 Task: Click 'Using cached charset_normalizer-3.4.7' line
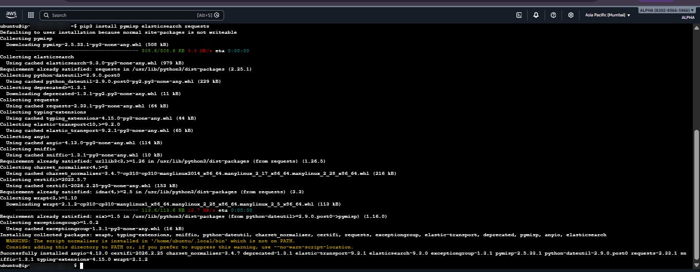click(201, 173)
